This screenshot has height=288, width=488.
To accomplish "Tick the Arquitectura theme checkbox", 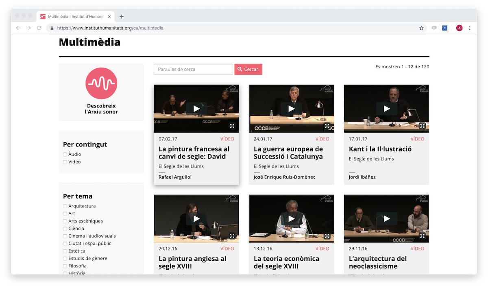I will click(65, 206).
